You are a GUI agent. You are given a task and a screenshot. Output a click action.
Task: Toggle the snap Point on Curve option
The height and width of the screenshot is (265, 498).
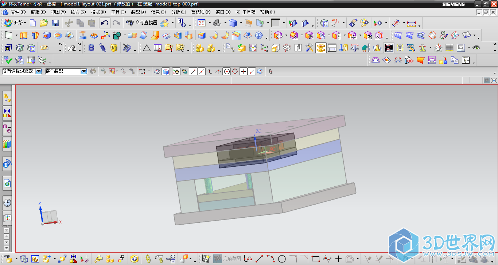click(252, 72)
